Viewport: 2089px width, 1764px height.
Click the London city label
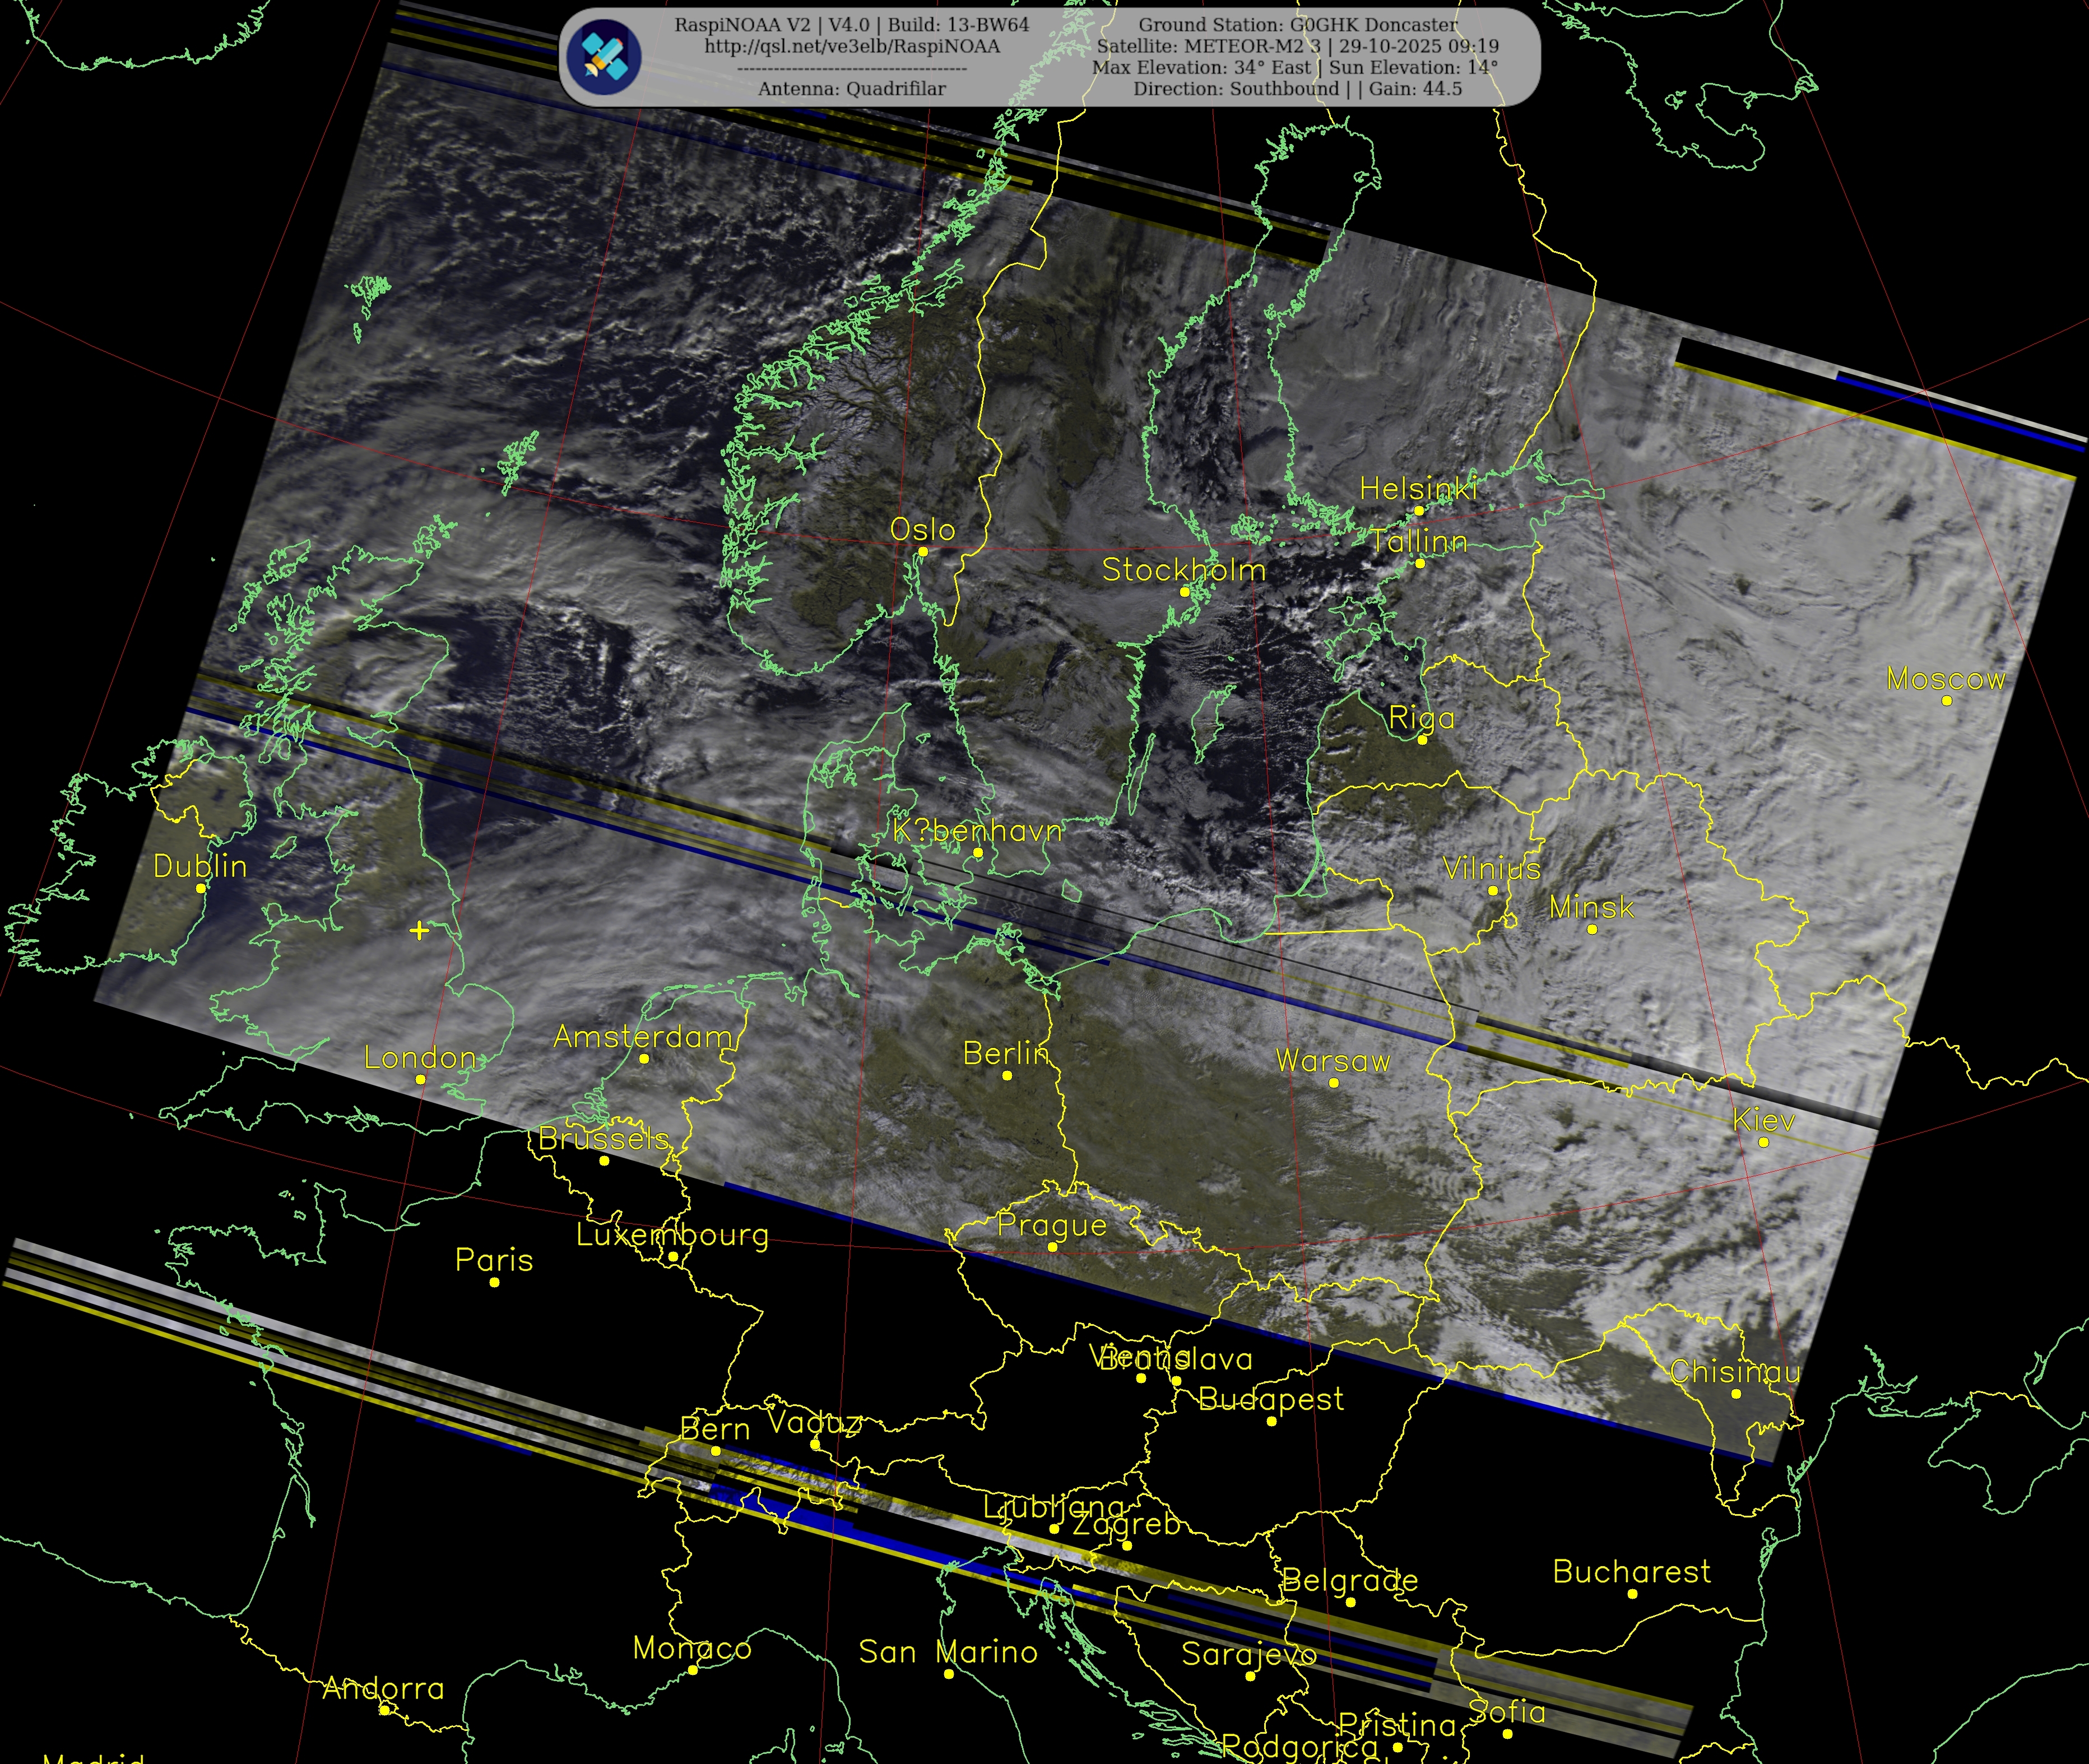(420, 1057)
